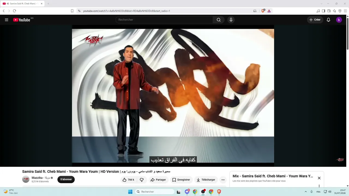Open the YouTube guide hamburger menu
The height and width of the screenshot is (196, 349).
tap(7, 20)
